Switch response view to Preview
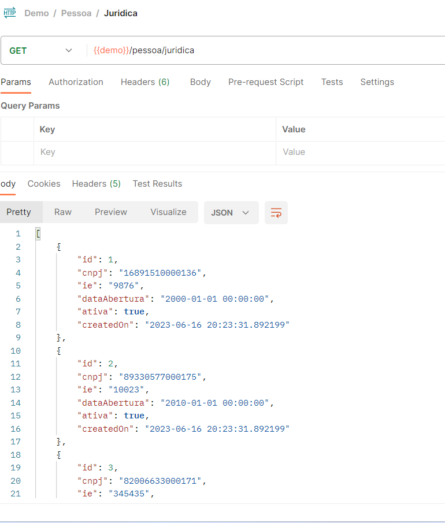The height and width of the screenshot is (523, 445). 110,212
